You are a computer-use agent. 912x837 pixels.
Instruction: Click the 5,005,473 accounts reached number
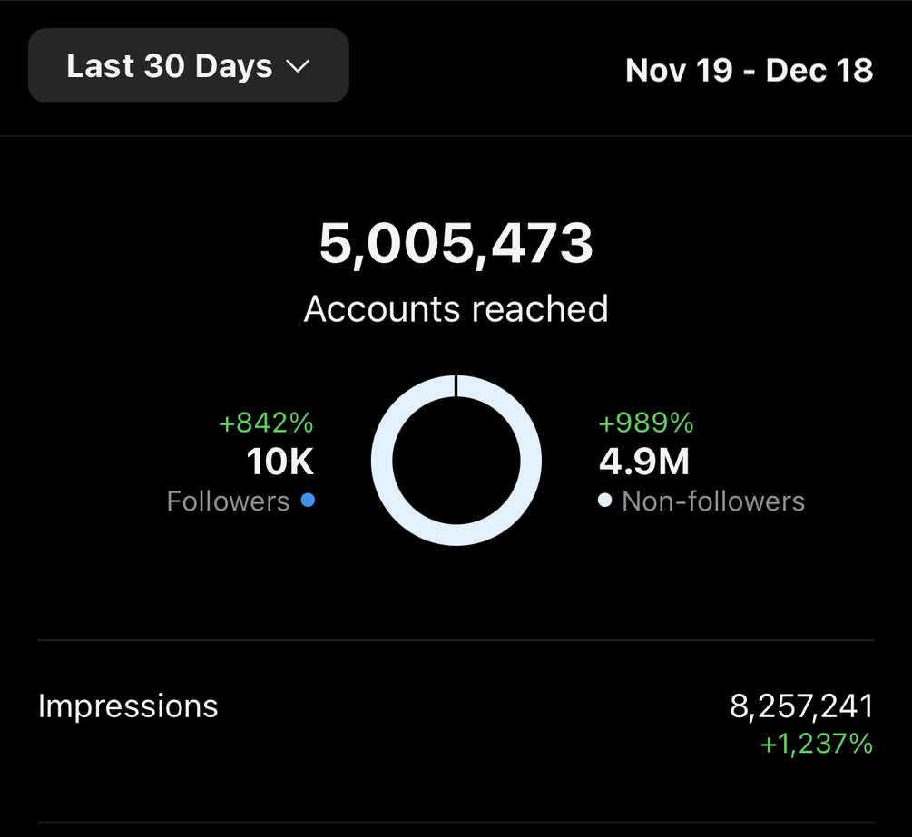(x=456, y=244)
